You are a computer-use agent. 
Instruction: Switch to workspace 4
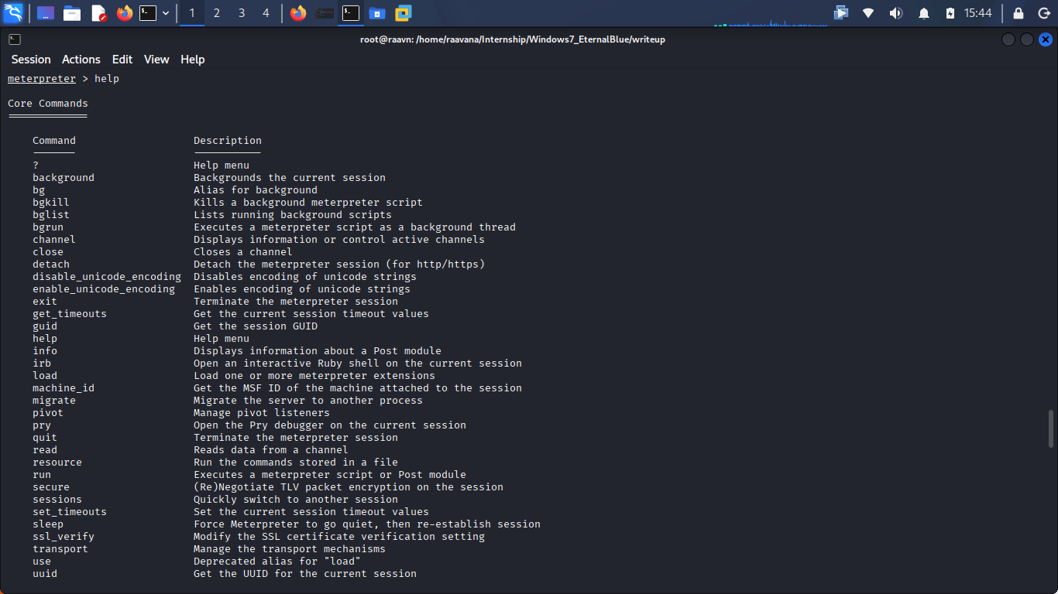click(266, 13)
